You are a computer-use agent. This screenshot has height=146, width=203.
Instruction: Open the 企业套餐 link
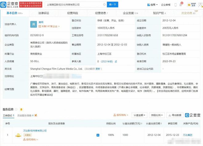165,5
